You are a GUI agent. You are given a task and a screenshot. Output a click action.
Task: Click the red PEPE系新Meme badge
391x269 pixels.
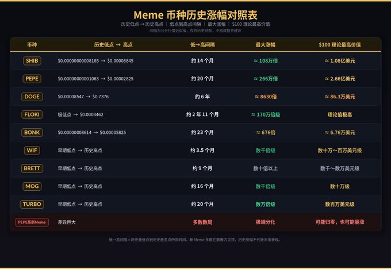pos(32,222)
